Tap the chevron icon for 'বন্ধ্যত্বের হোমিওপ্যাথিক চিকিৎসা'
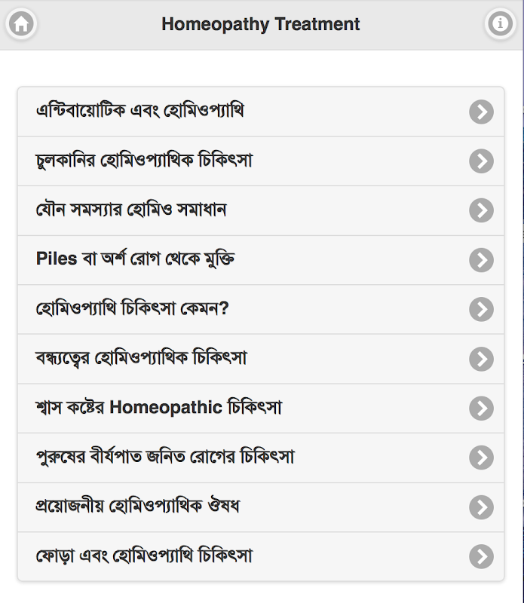The width and height of the screenshot is (524, 603). [x=481, y=359]
